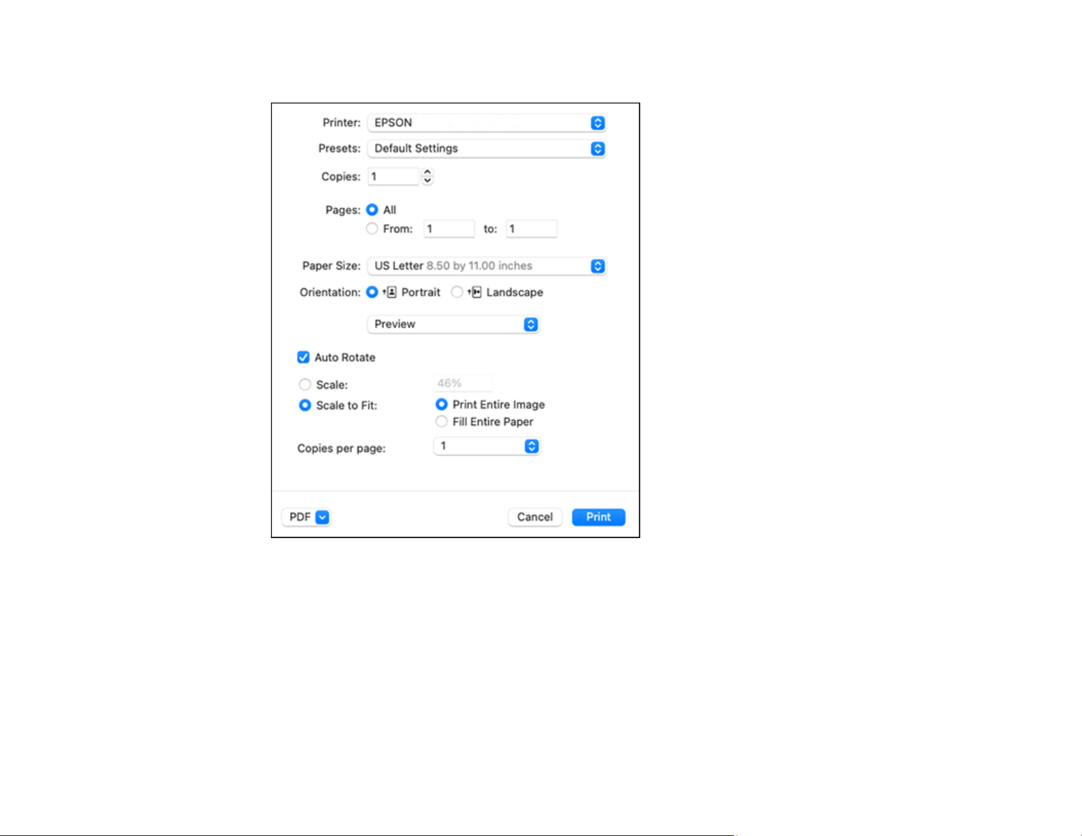The width and height of the screenshot is (1082, 836).
Task: Select the Scale radio button
Action: point(305,385)
